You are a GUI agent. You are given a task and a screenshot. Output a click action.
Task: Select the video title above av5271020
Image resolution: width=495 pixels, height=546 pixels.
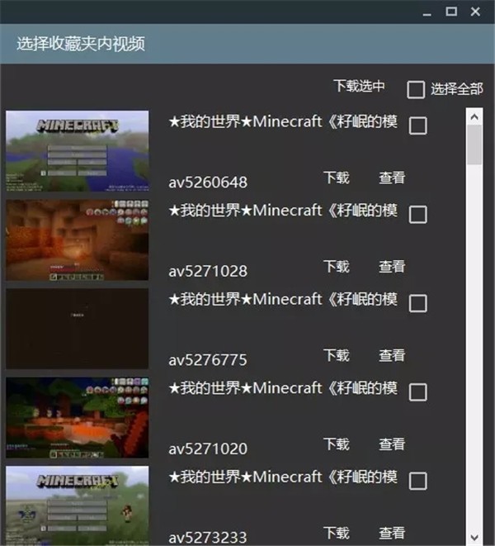[x=283, y=388]
